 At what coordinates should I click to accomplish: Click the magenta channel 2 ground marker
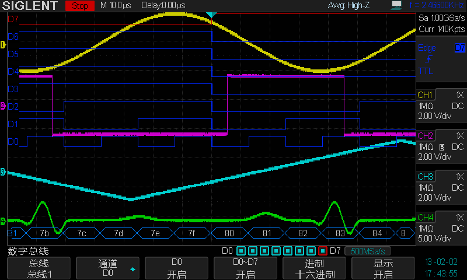(x=3, y=106)
